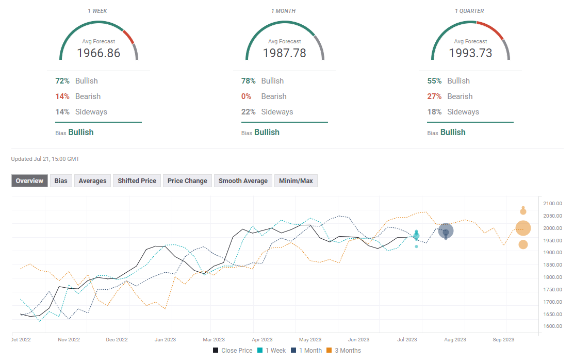Select the Averages tab

tap(92, 181)
